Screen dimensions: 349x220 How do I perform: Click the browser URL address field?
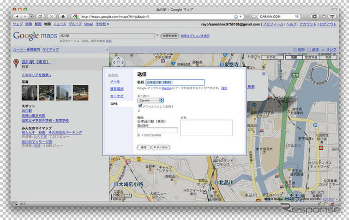156,16
